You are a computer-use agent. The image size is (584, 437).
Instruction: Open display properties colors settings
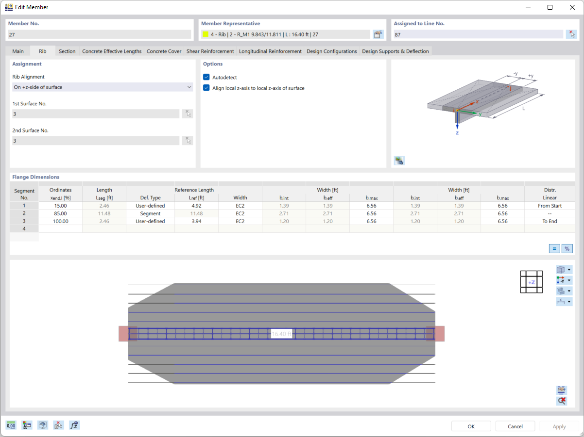[x=27, y=425]
